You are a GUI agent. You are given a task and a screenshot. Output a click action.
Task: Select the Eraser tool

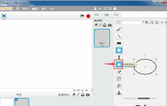point(119,72)
